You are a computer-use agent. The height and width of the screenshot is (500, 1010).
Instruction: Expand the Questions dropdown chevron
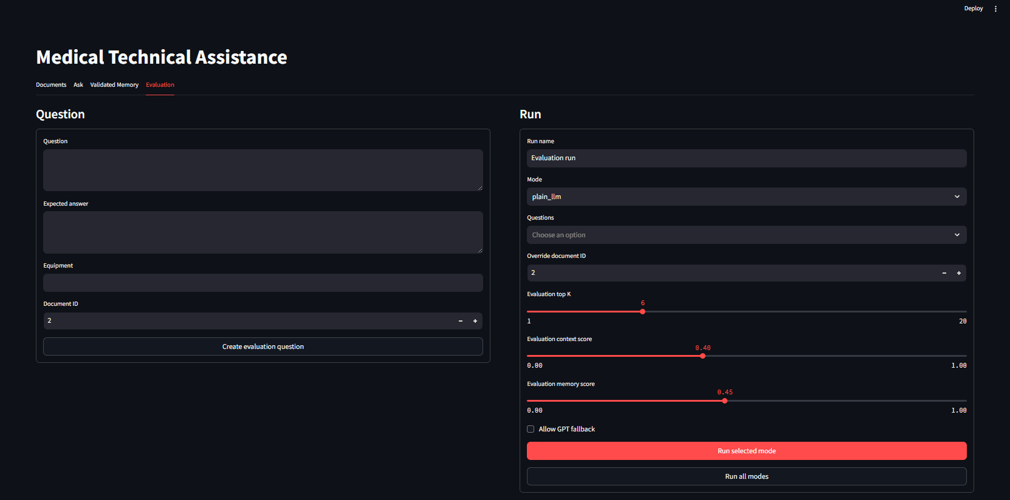tap(957, 235)
